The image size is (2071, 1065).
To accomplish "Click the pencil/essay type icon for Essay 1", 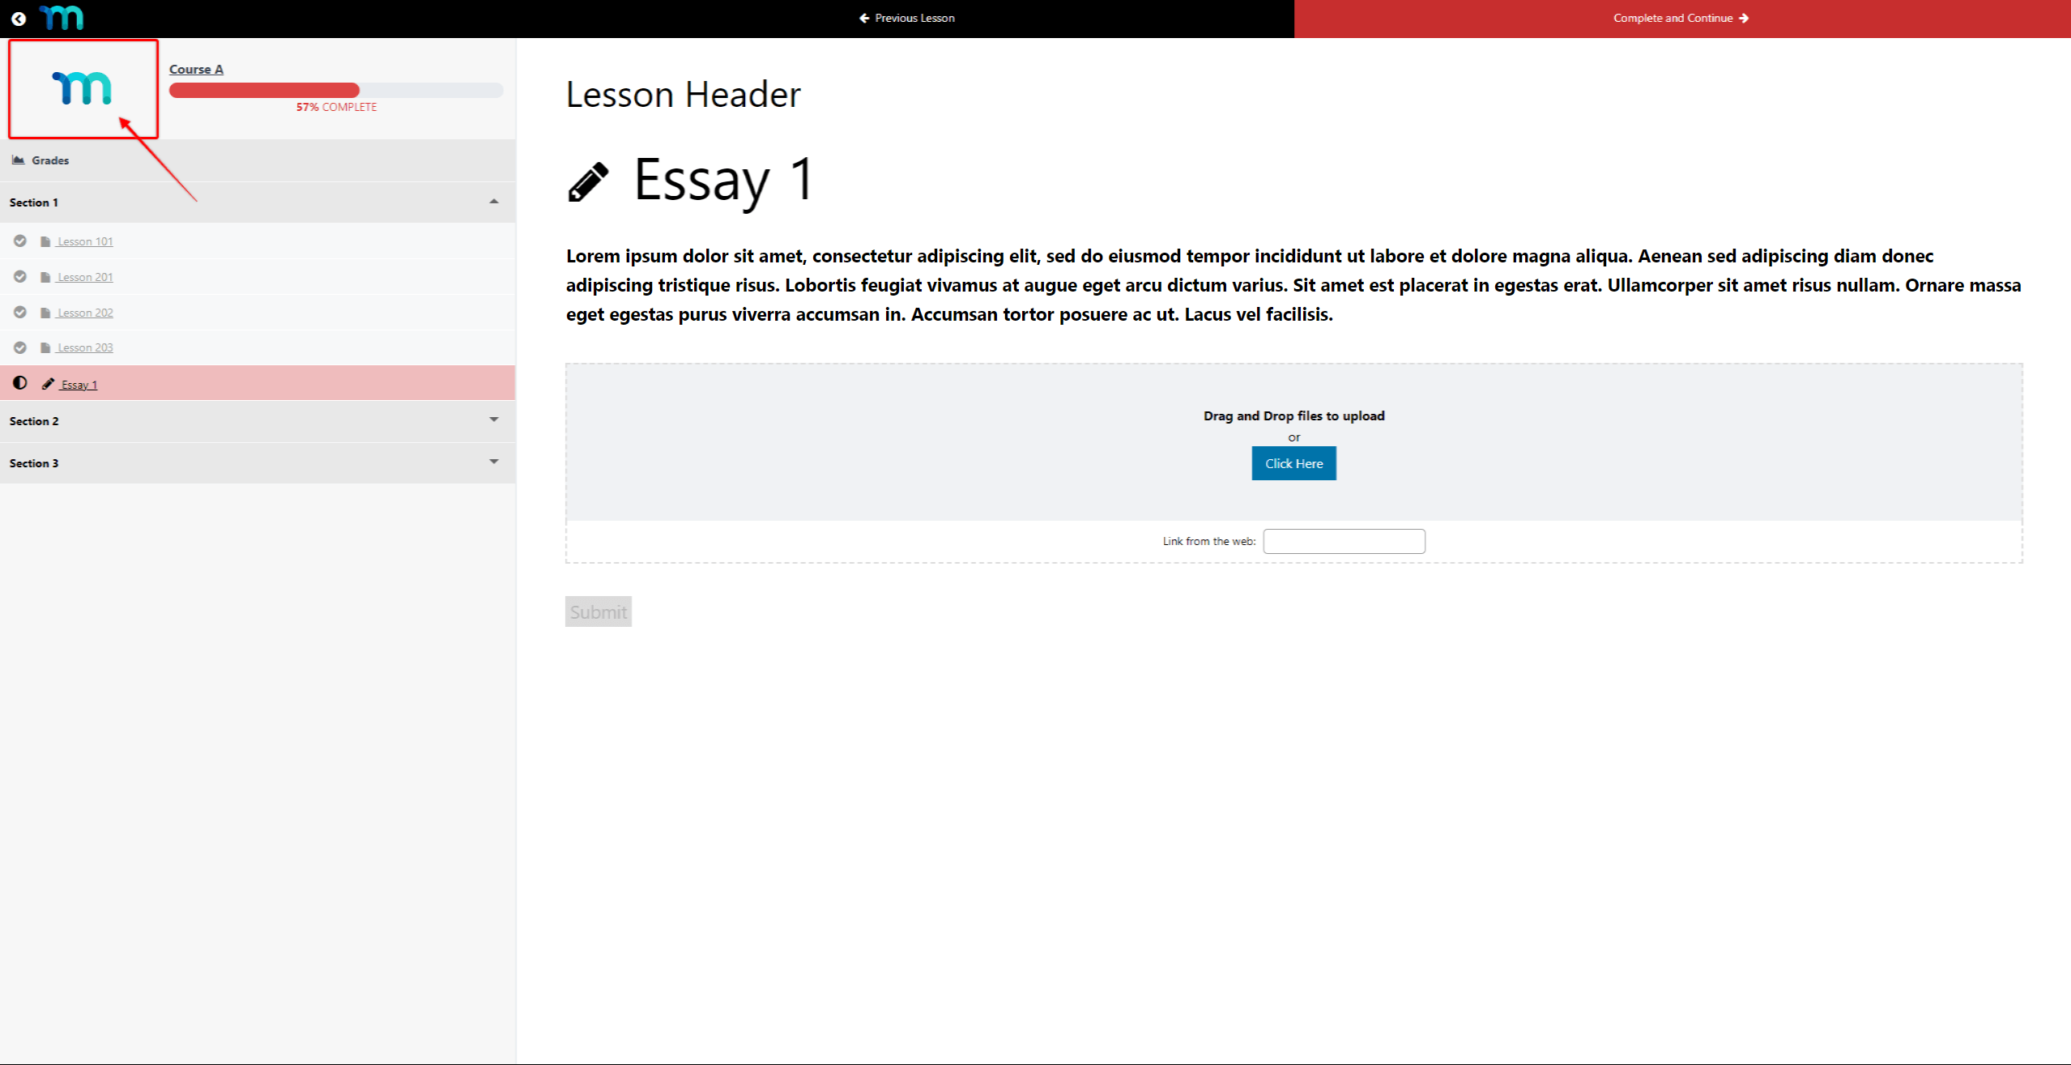I will click(48, 383).
